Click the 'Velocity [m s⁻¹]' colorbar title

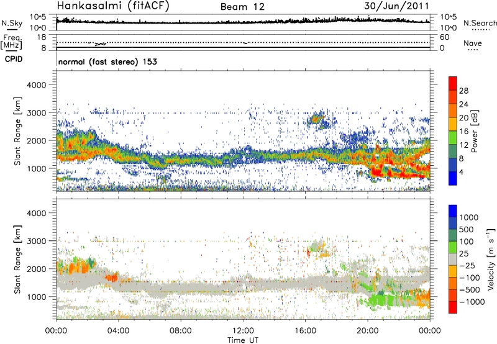coord(491,259)
